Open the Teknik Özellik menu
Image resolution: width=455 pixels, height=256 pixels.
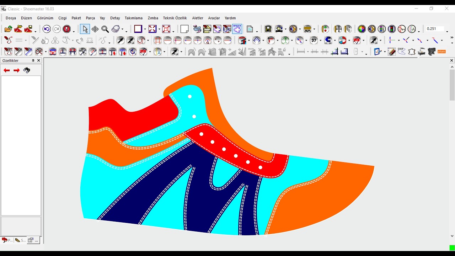(x=175, y=18)
